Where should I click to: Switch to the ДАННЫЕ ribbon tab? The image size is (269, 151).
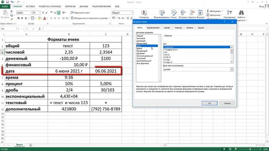pos(84,7)
